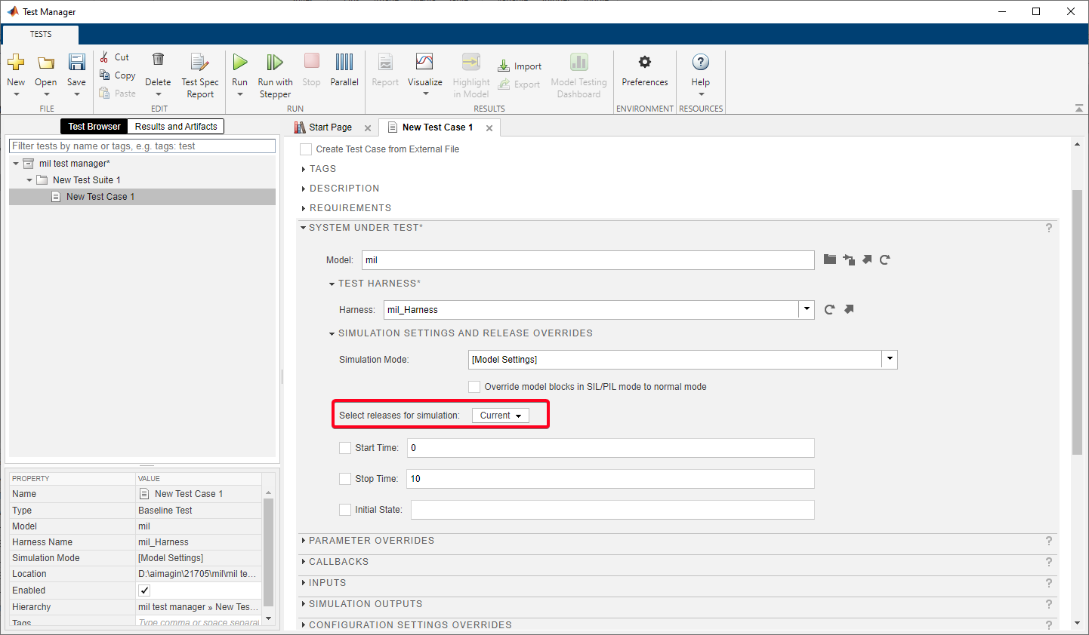Collapse the SYSTEM UNDER TEST section
This screenshot has width=1089, height=635.
304,228
